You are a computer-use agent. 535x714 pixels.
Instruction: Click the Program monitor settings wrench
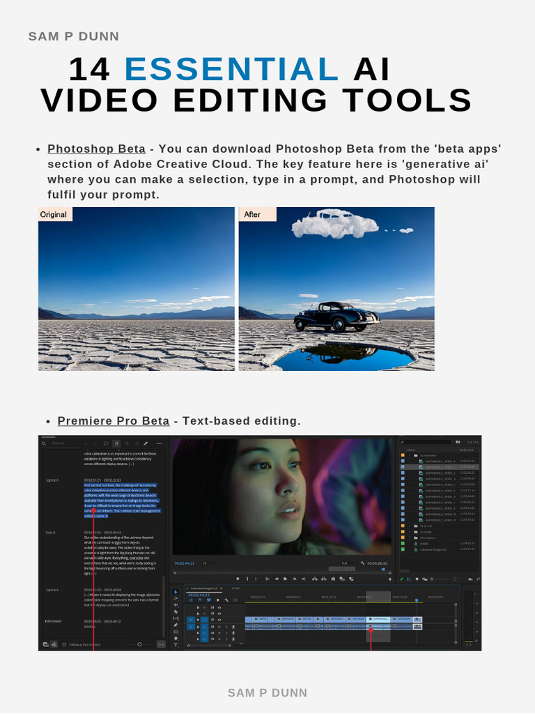362,563
